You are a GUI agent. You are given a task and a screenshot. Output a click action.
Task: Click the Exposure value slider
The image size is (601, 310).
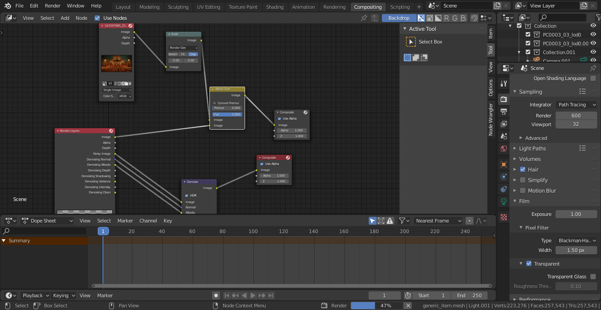tap(575, 214)
